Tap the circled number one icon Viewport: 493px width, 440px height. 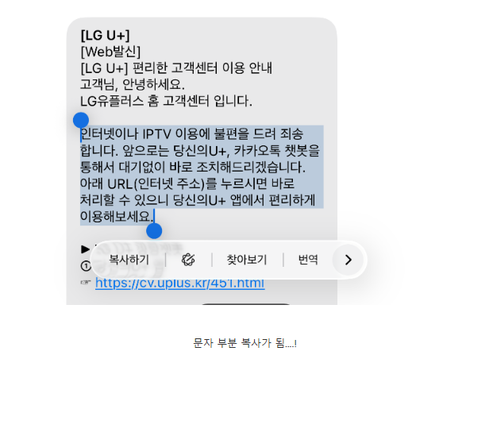[86, 266]
